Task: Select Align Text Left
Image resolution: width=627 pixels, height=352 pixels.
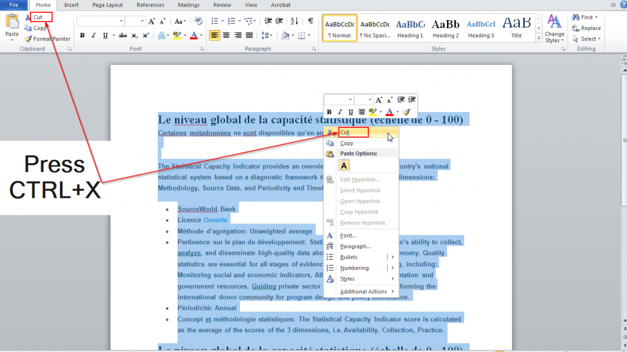Action: click(215, 36)
